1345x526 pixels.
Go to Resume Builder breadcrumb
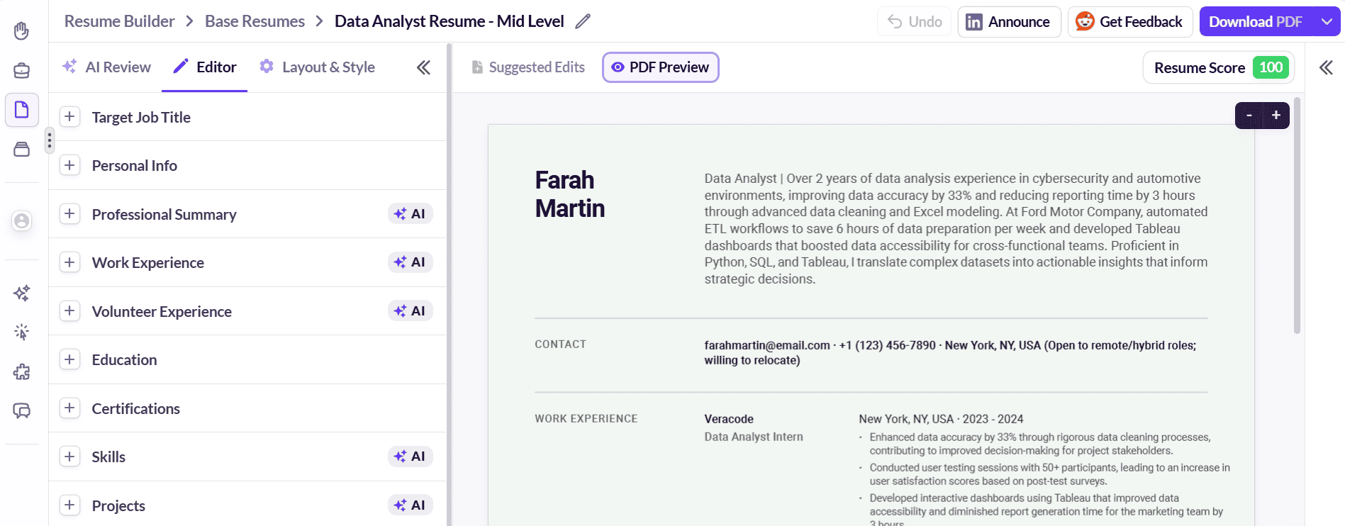pyautogui.click(x=119, y=21)
